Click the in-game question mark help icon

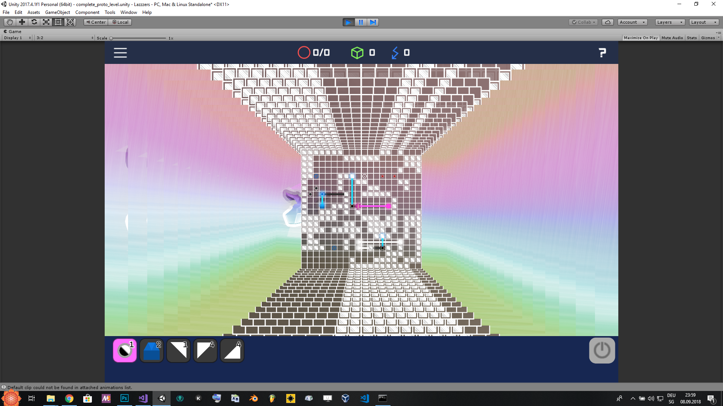tap(602, 53)
